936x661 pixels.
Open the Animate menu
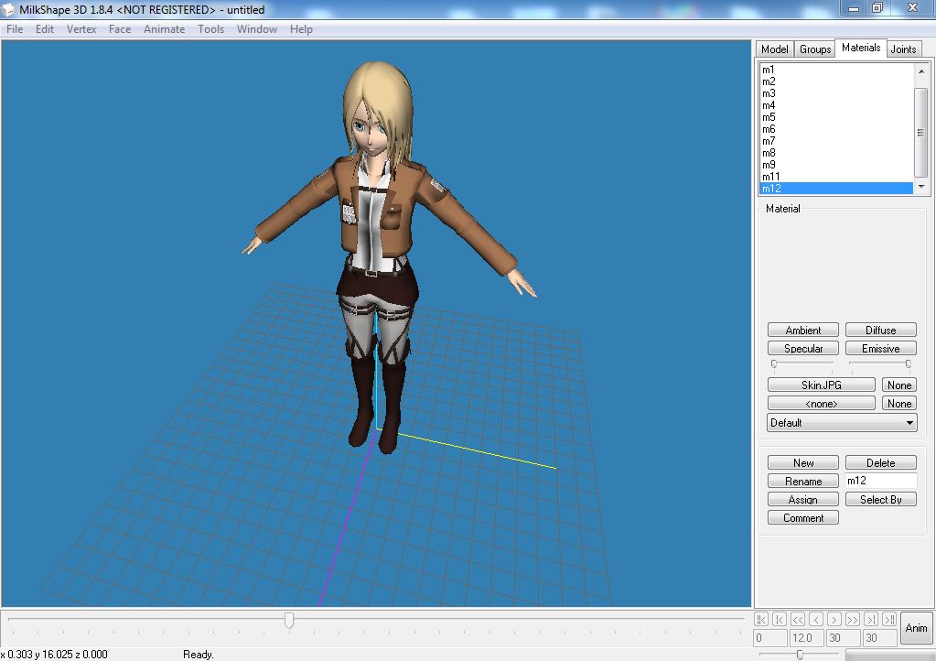click(164, 29)
